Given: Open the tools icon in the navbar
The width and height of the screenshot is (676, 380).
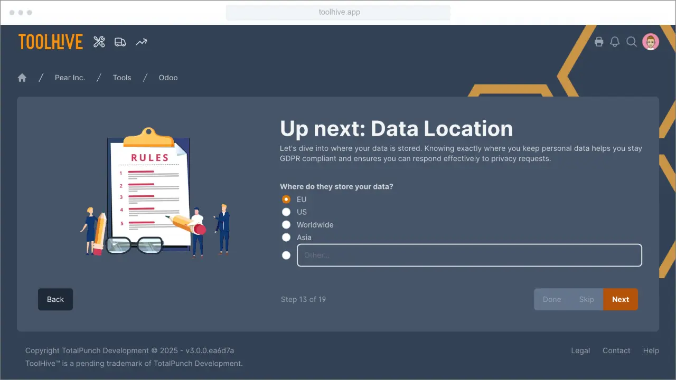Looking at the screenshot, I should [99, 42].
